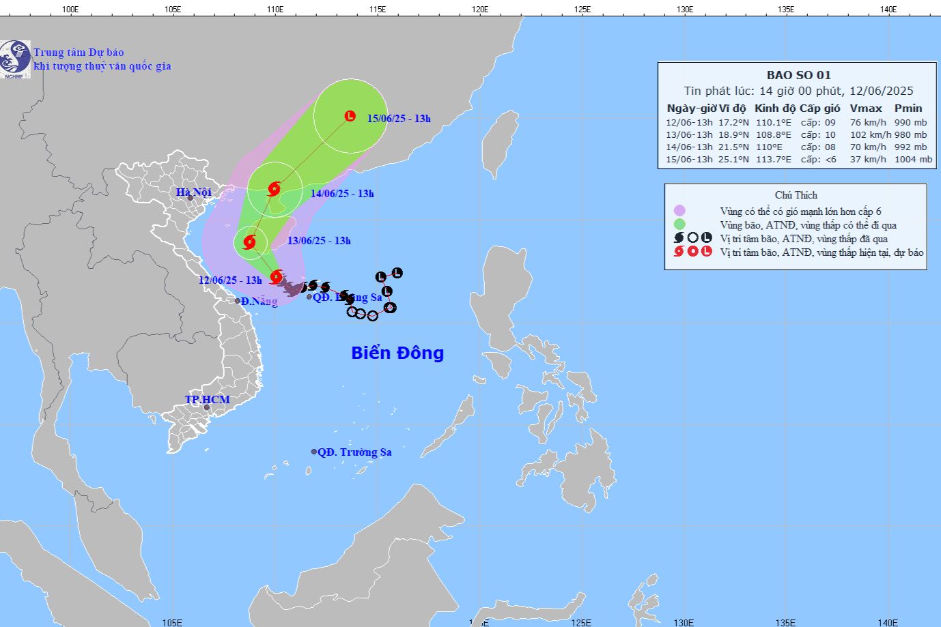Click the BAO SO 01 table title
941x627 pixels.
pyautogui.click(x=798, y=75)
